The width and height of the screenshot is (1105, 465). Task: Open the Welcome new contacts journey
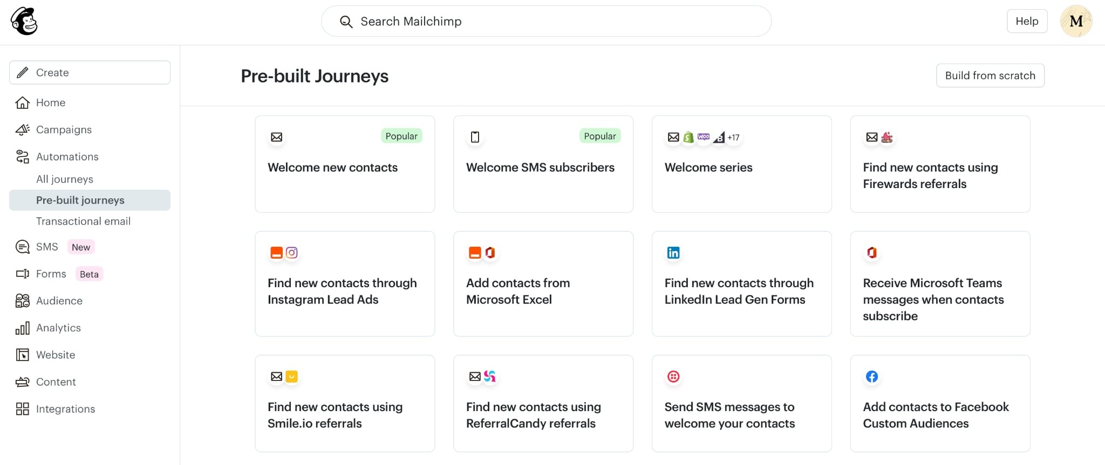click(x=345, y=164)
